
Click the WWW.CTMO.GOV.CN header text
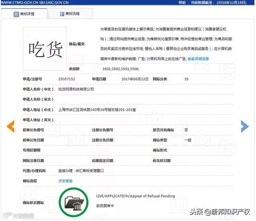pos(19,3)
